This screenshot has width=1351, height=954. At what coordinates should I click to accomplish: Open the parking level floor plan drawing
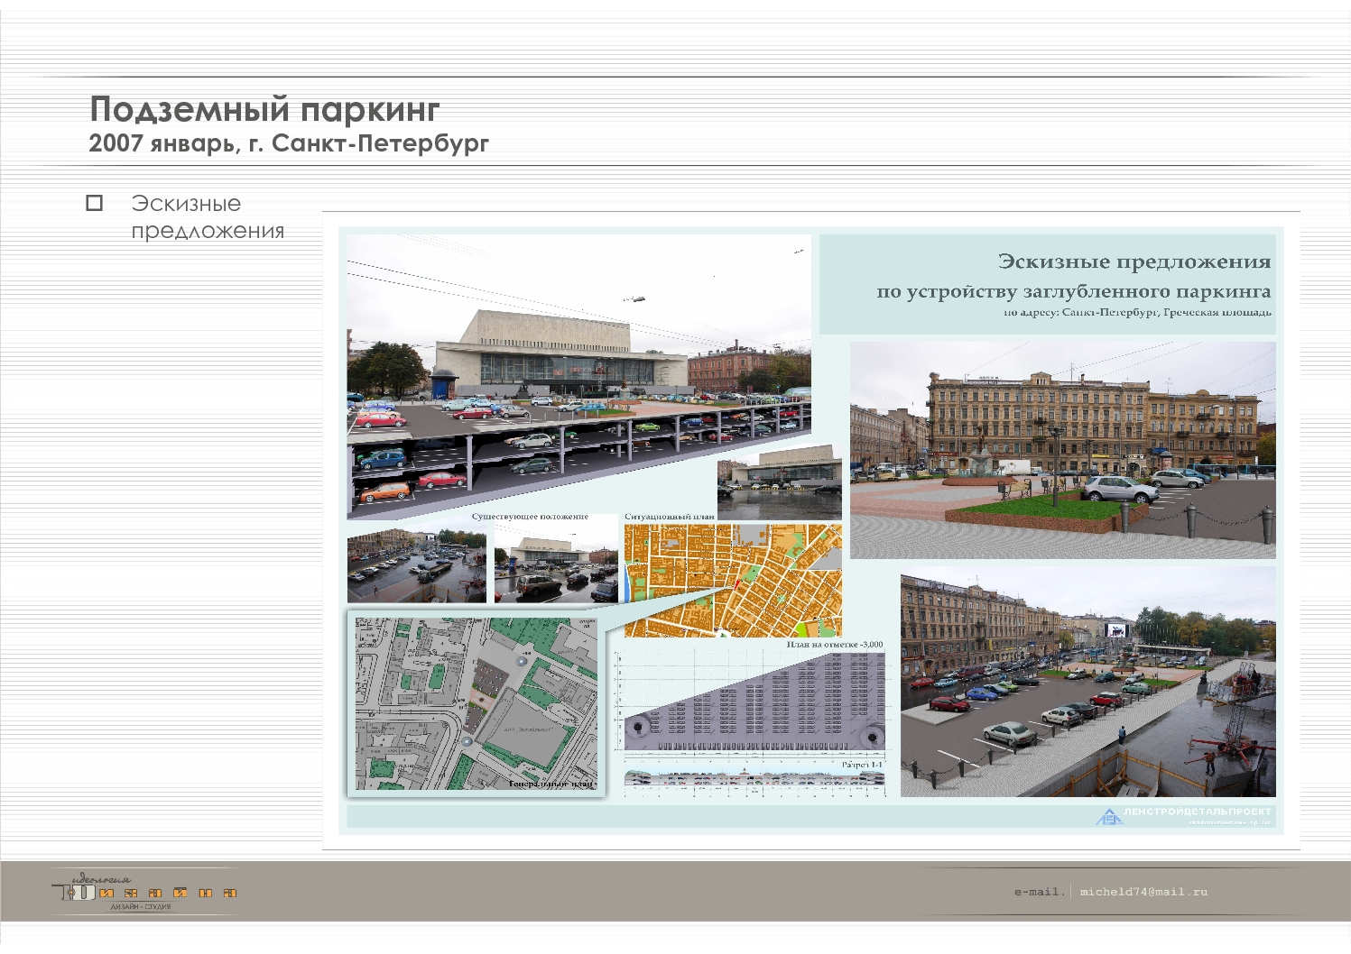click(x=753, y=702)
